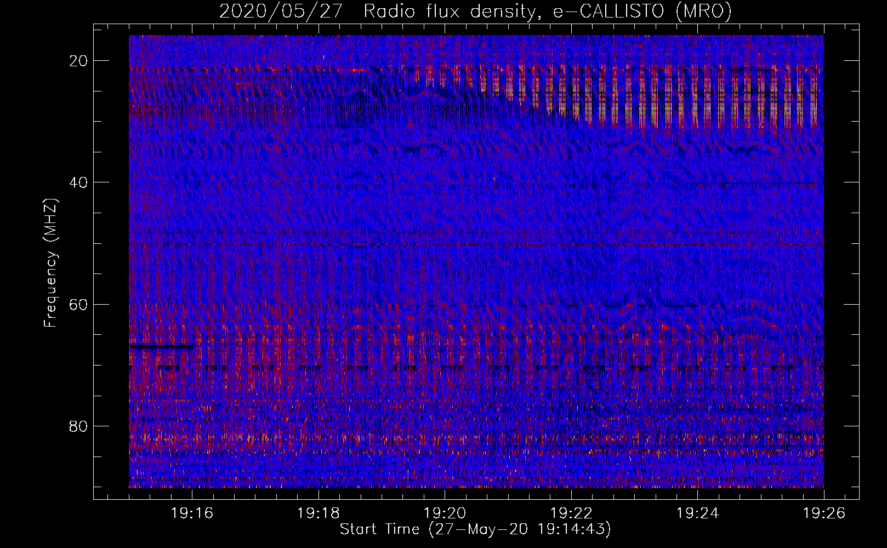Click the '19:16' time tick label
887x548 pixels.
[192, 513]
